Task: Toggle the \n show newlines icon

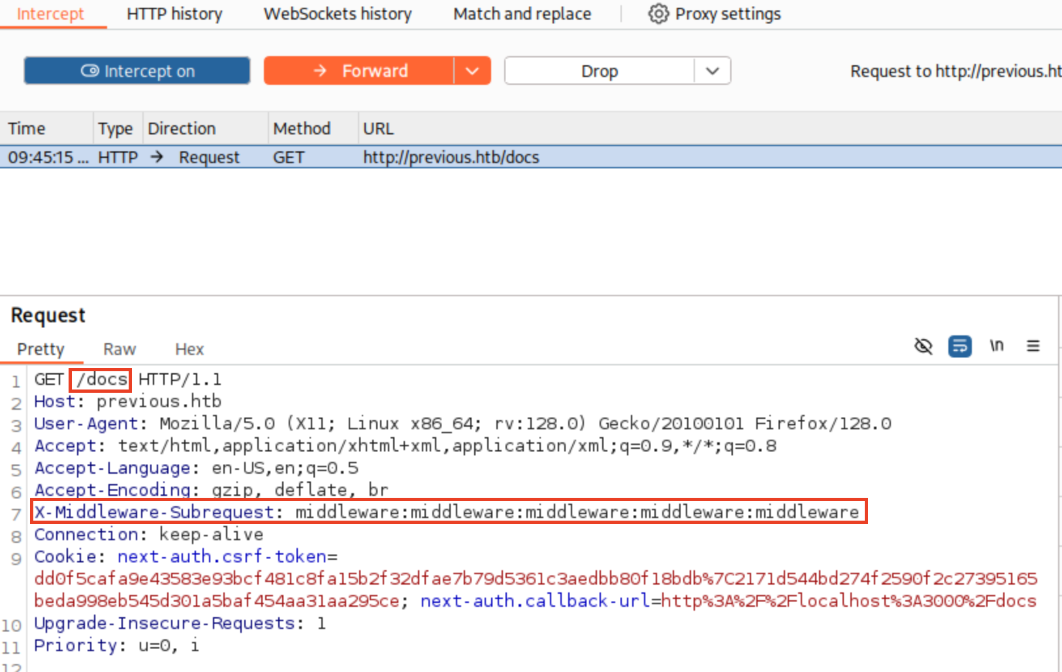Action: pos(996,346)
